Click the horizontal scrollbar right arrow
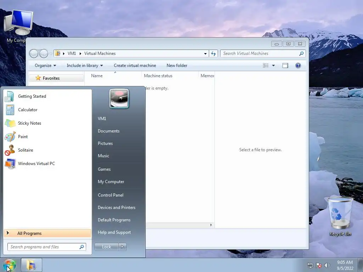 coord(211,225)
